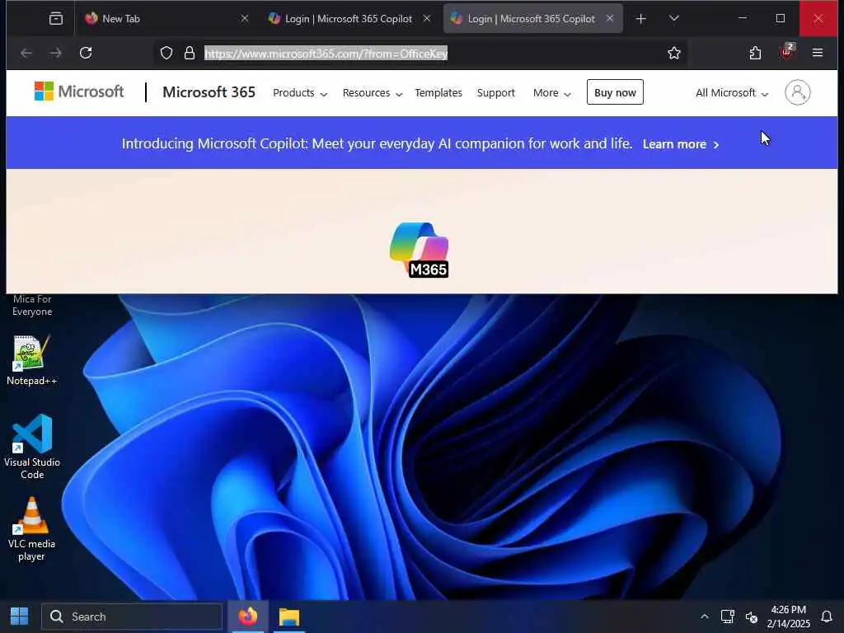This screenshot has width=844, height=633.
Task: Open the Support page
Action: 495,92
